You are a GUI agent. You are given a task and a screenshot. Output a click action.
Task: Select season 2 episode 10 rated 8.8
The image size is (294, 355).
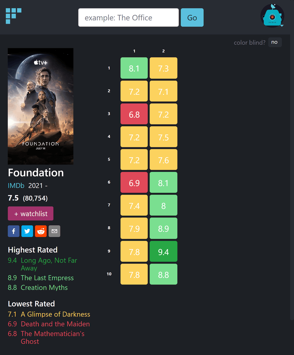163,274
